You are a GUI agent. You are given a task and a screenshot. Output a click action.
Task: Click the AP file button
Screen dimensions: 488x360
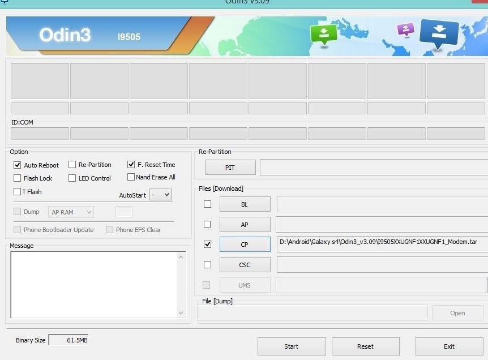click(245, 224)
